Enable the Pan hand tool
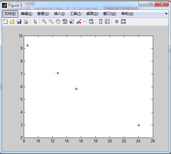Image resolution: width=171 pixels, height=154 pixels. (58, 21)
